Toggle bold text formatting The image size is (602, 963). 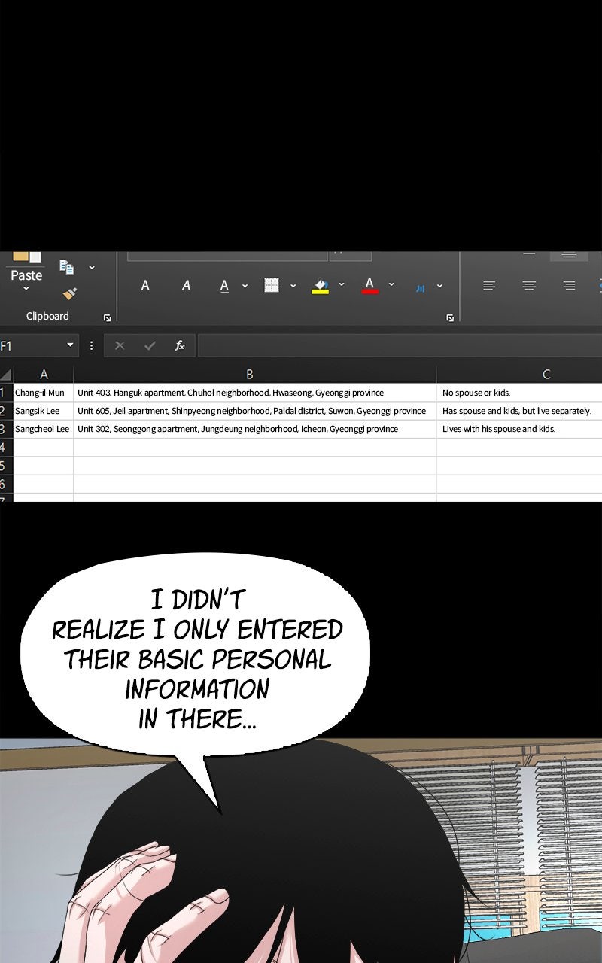tap(145, 285)
